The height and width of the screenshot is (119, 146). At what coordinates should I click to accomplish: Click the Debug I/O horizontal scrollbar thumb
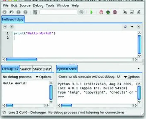pos(10,105)
